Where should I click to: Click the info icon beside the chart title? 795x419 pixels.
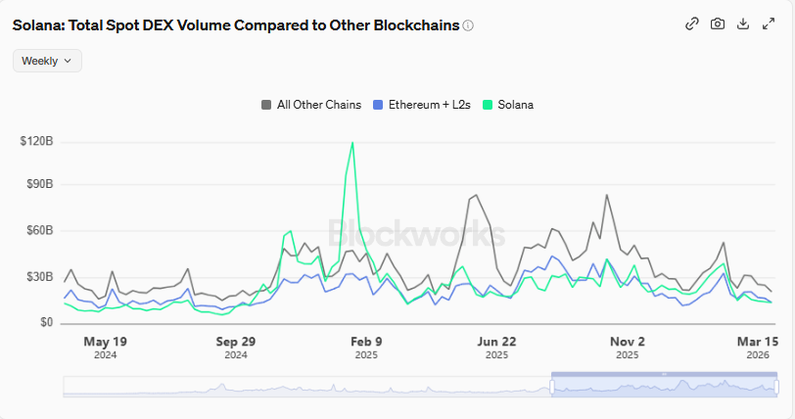tap(468, 25)
